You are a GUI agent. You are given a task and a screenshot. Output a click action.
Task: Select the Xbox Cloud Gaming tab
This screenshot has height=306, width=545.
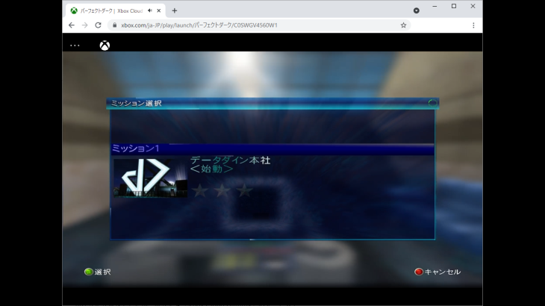(112, 10)
